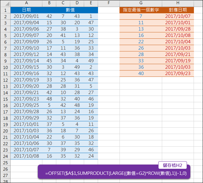
Task: Select date cell 2017/09/16
Action: pos(26,74)
